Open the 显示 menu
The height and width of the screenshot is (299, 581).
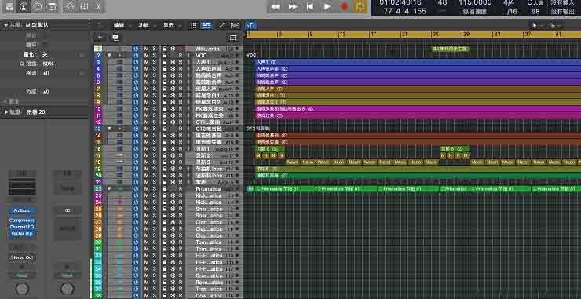(x=168, y=25)
